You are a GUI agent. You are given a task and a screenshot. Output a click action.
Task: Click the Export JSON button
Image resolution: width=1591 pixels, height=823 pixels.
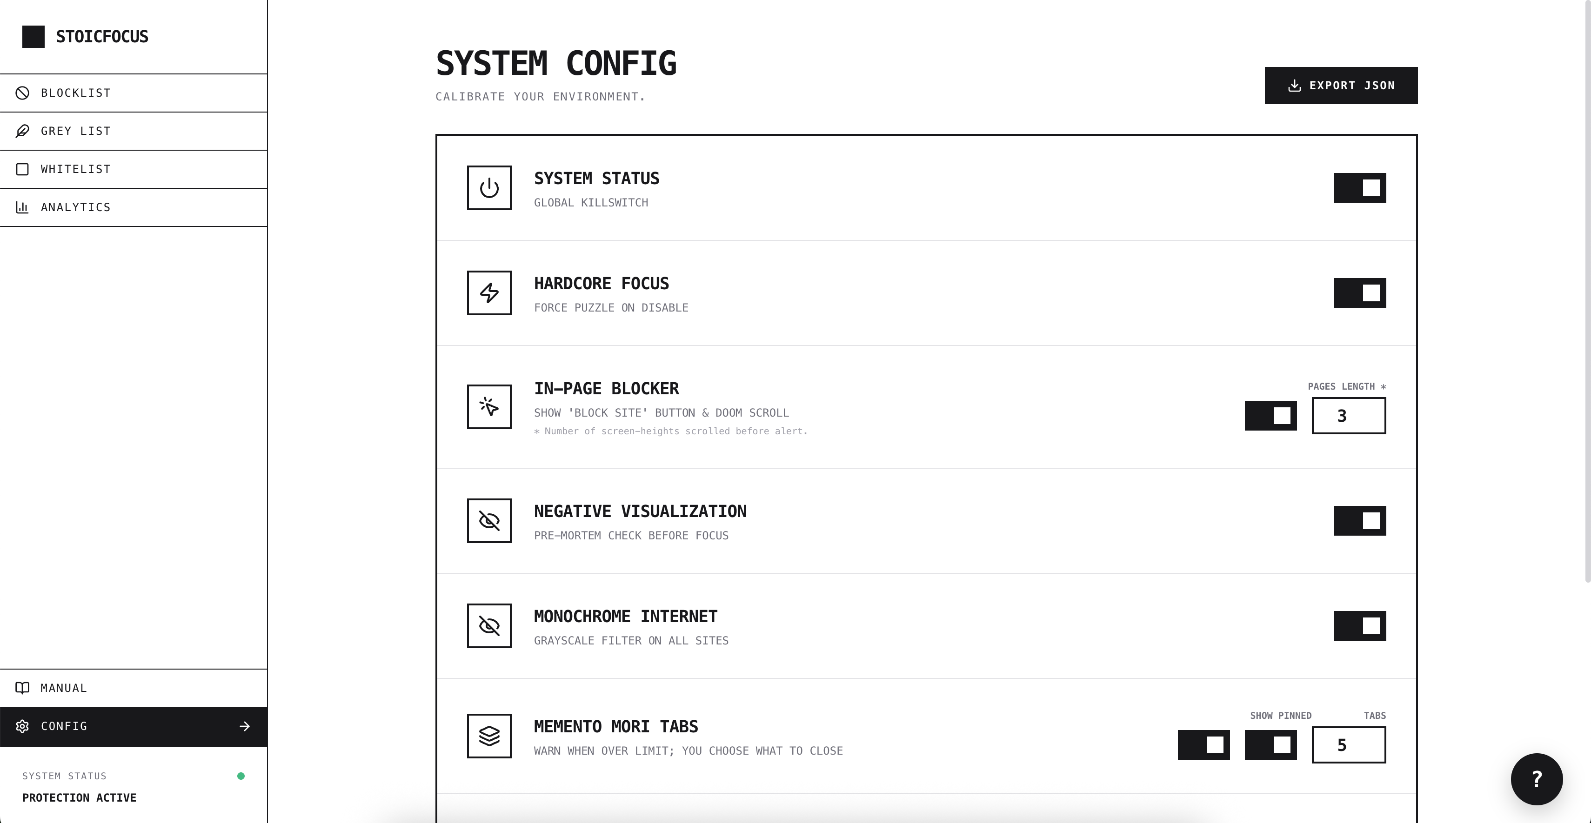[x=1341, y=85]
